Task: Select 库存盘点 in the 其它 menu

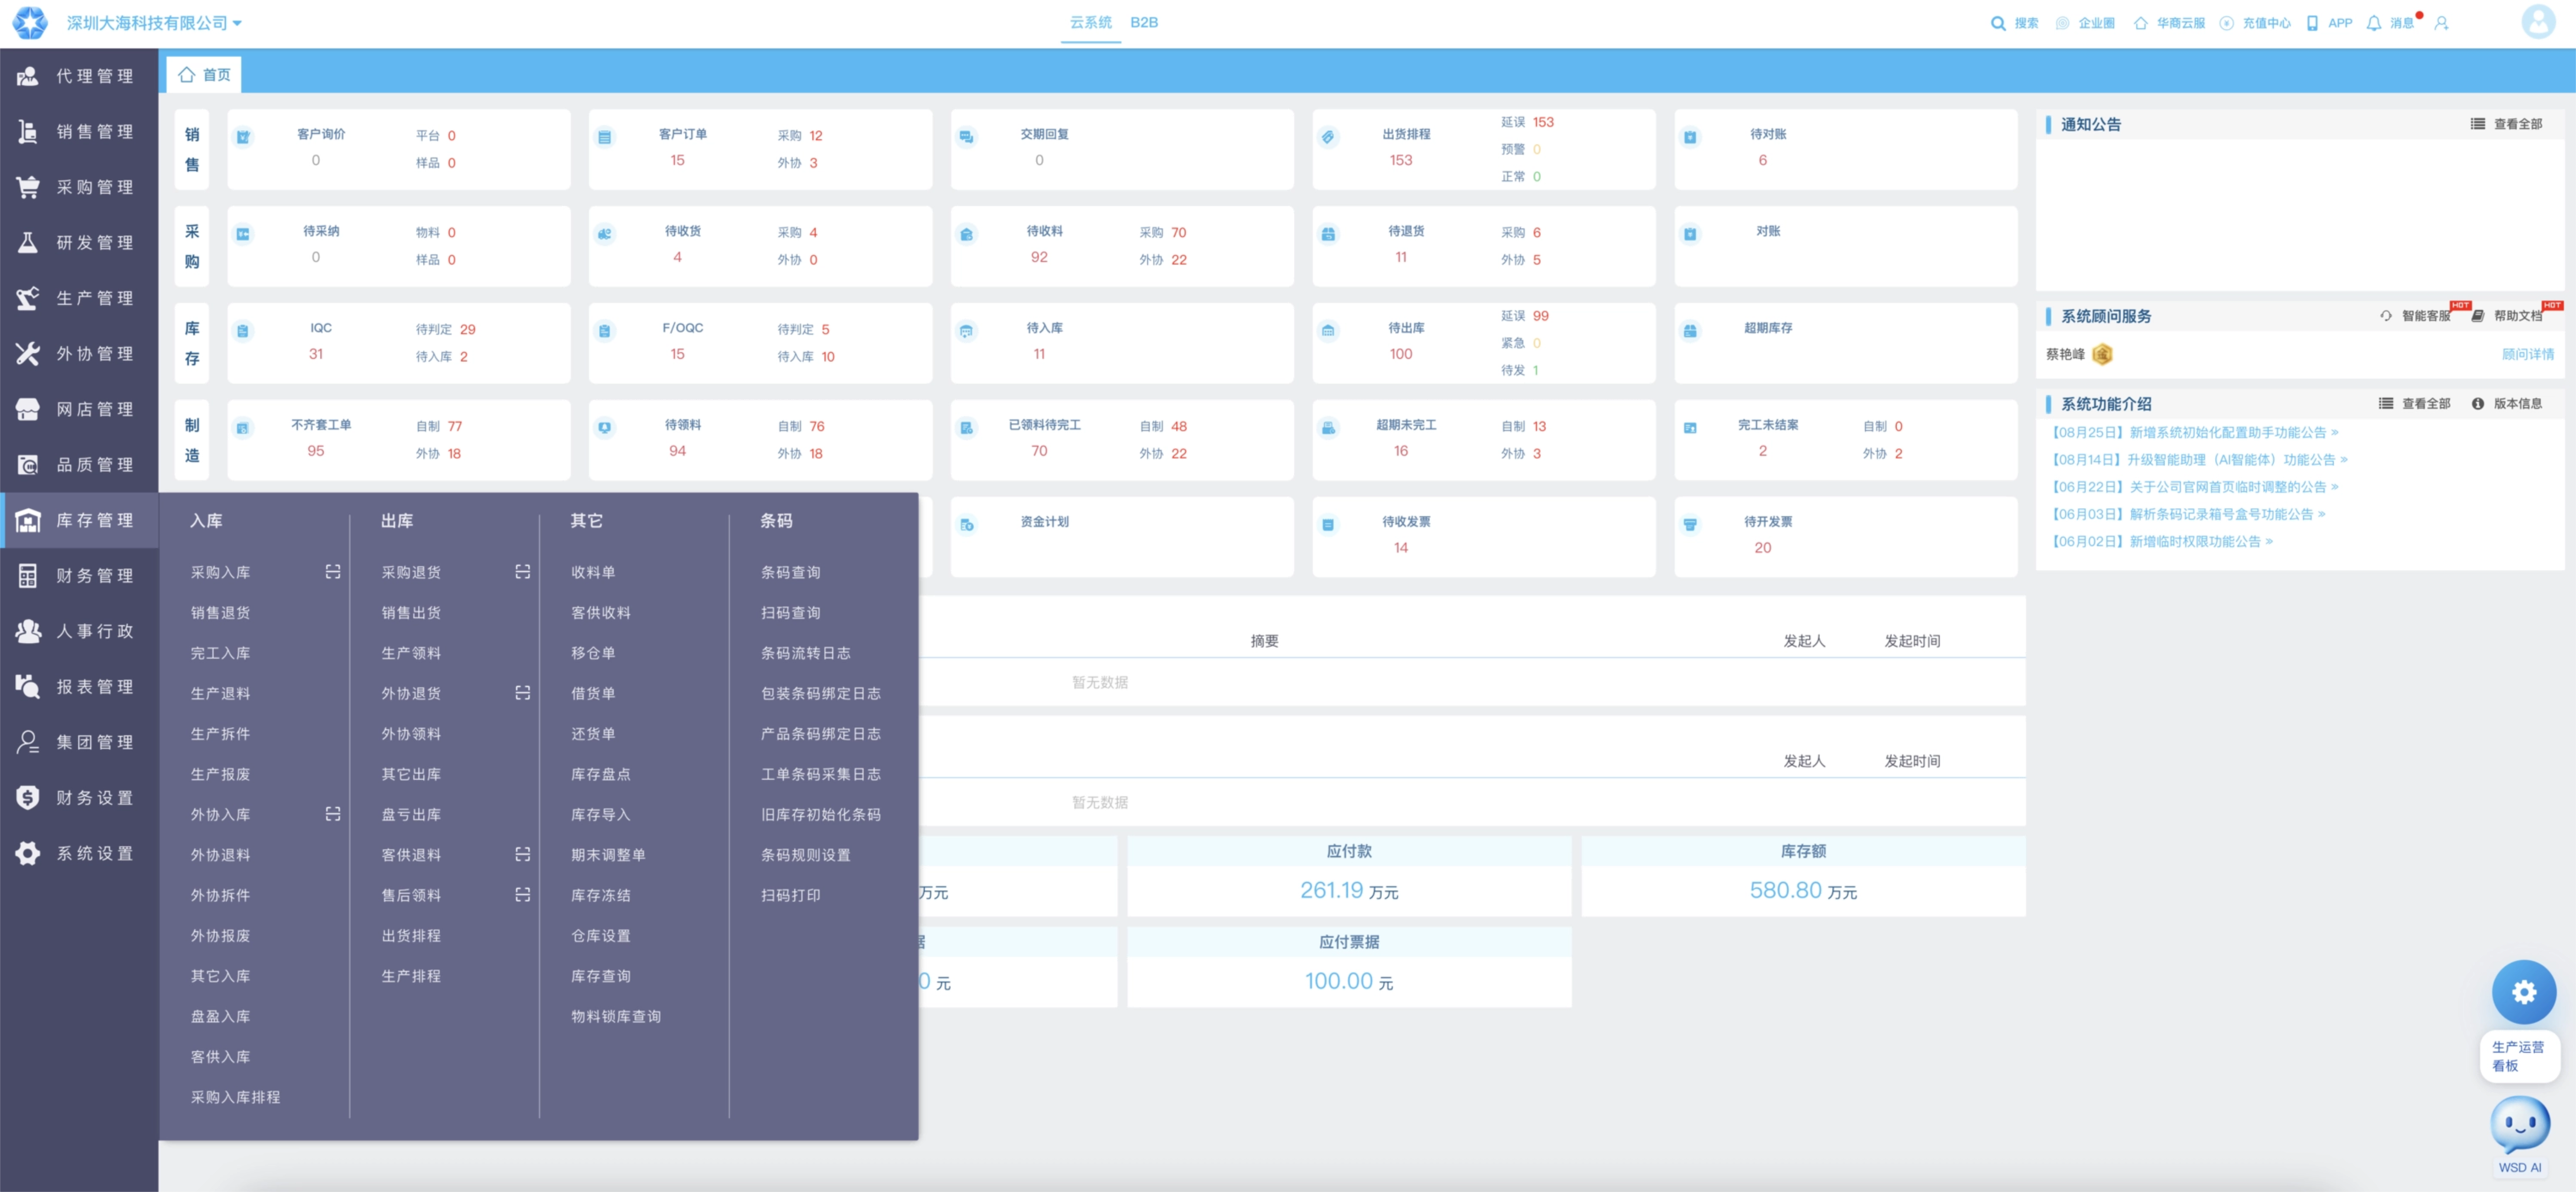Action: pyautogui.click(x=600, y=773)
